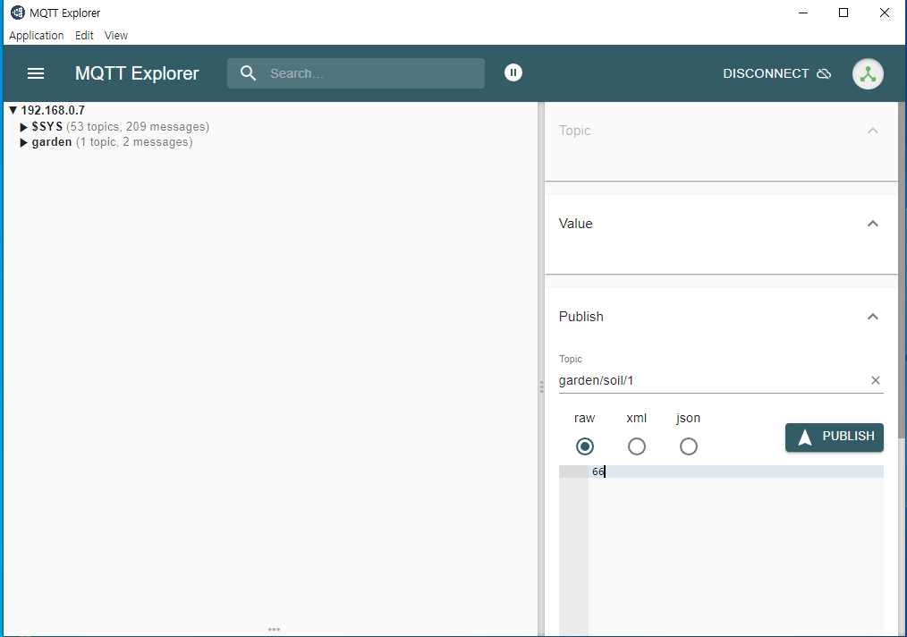Viewport: 907px width, 637px height.
Task: Select the $SYS topic label
Action: (47, 127)
